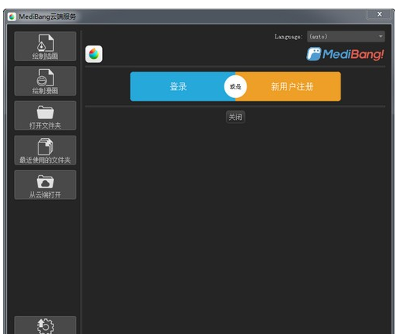Click the 最近使用的文件夹 stacked documents icon

tap(46, 147)
